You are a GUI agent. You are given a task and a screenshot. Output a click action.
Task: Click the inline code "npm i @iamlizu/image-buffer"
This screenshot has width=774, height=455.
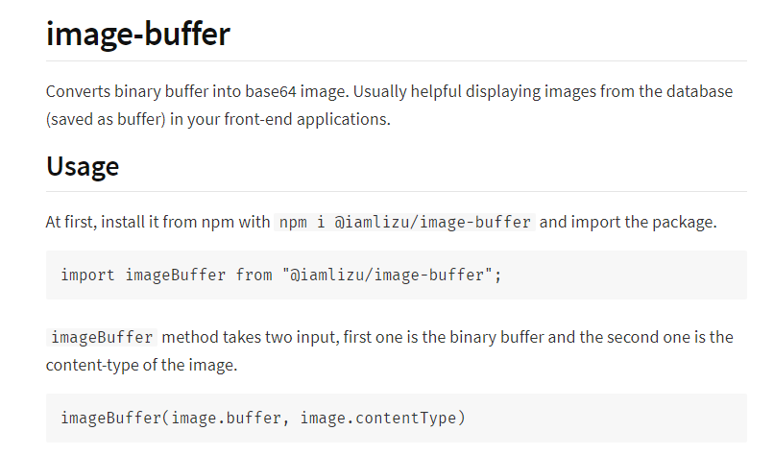pyautogui.click(x=404, y=222)
